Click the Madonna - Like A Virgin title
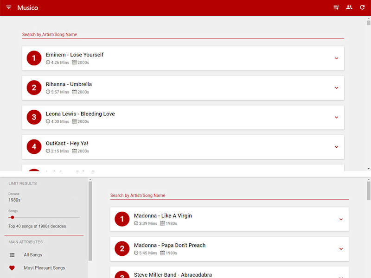 tap(163, 215)
